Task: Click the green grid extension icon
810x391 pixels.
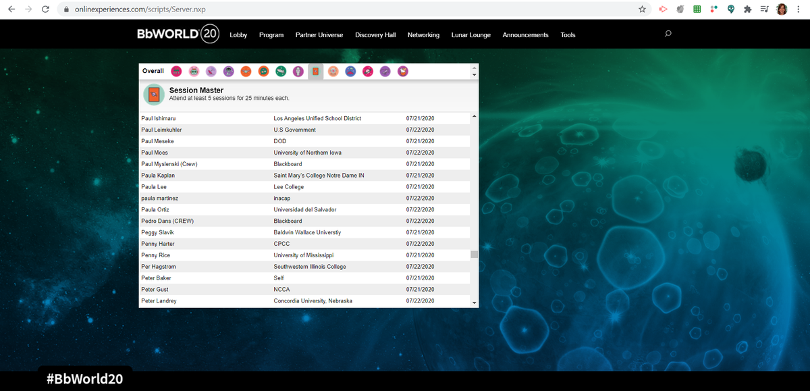Action: (697, 9)
